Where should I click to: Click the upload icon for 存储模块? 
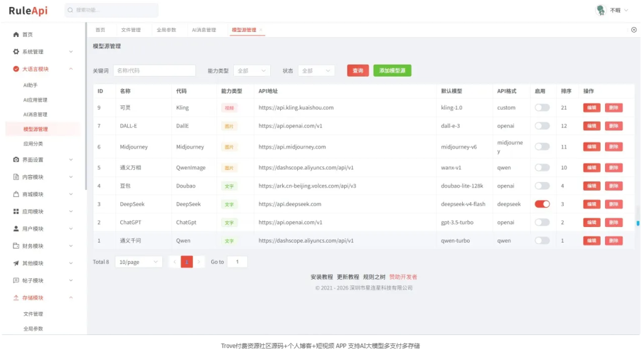click(x=16, y=297)
